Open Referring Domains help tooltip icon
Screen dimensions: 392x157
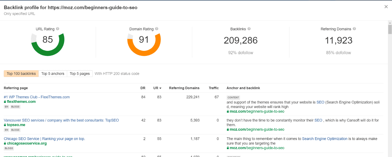pyautogui.click(x=354, y=29)
